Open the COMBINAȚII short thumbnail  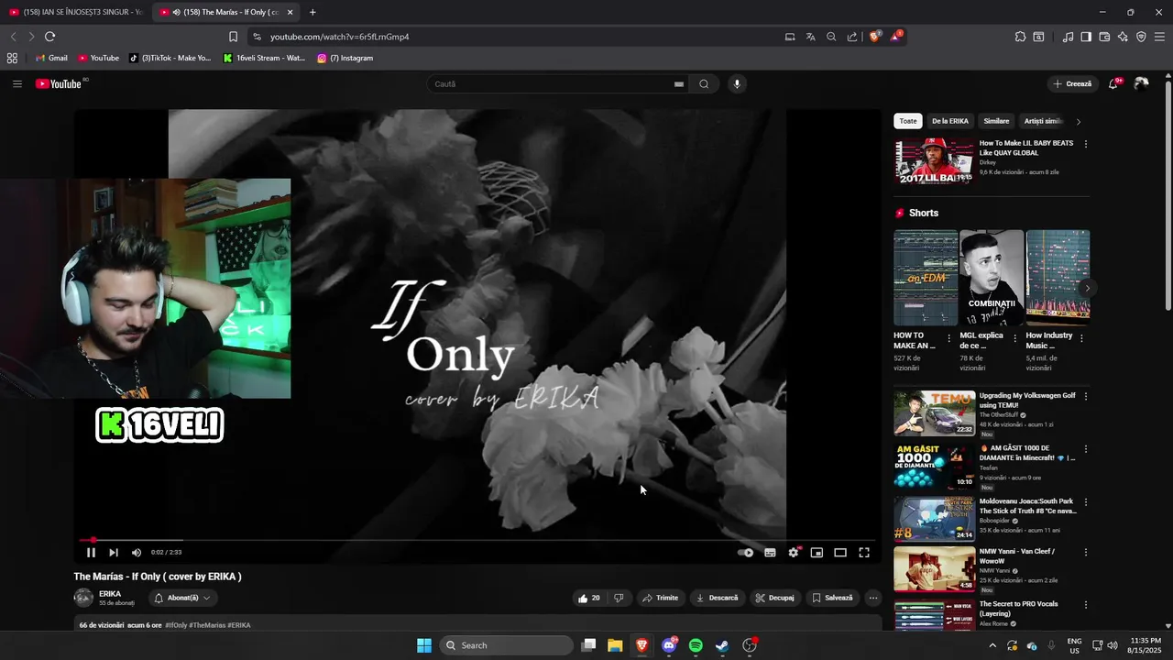click(x=992, y=278)
